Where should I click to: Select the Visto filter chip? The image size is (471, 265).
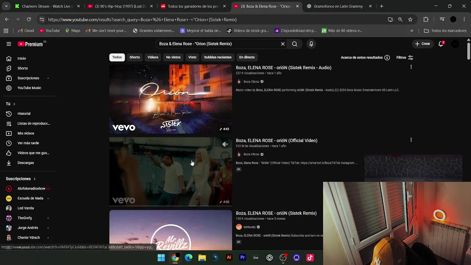[192, 57]
